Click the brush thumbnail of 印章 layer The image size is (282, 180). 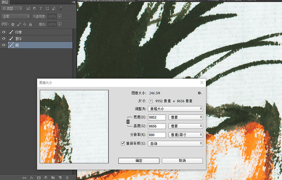pos(11,32)
